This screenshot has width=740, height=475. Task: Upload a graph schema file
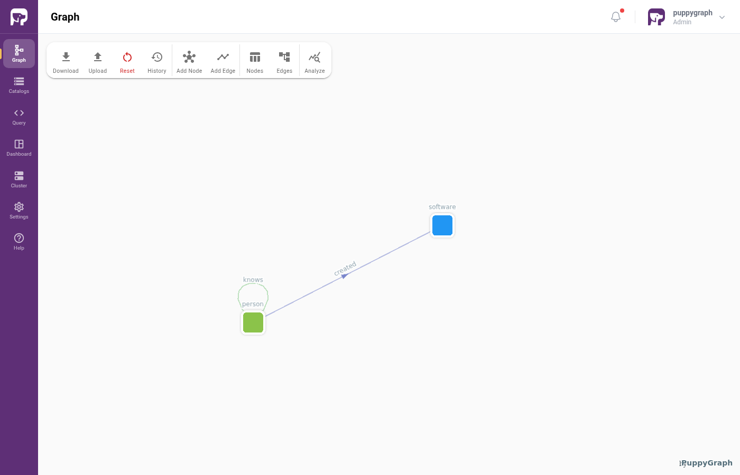coord(98,62)
